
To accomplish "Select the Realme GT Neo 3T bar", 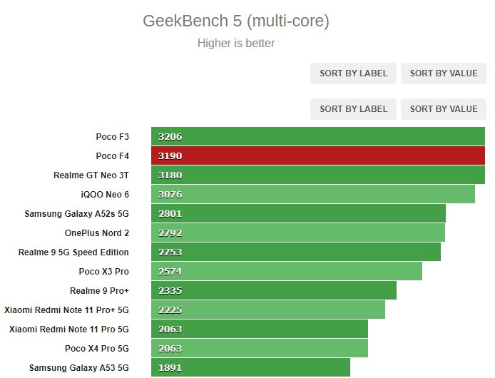I will click(x=318, y=175).
